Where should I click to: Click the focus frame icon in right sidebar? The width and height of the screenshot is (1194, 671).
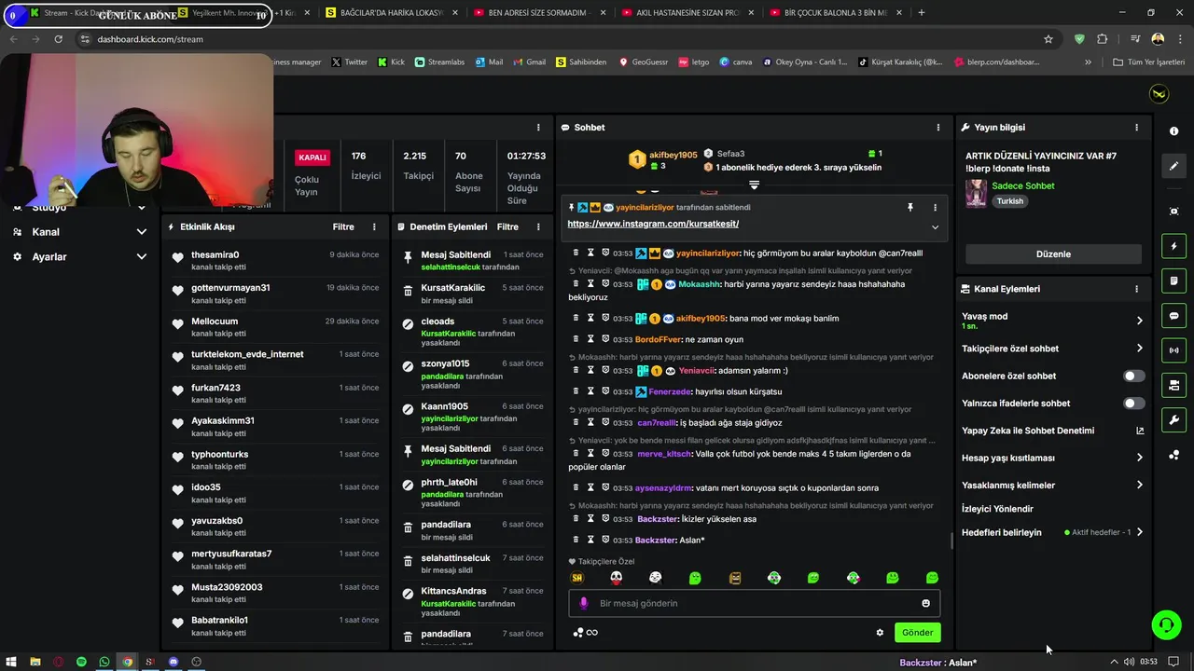[x=1173, y=212]
